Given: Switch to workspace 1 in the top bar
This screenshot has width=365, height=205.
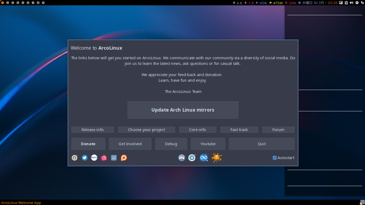Looking at the screenshot, I should 3,3.
